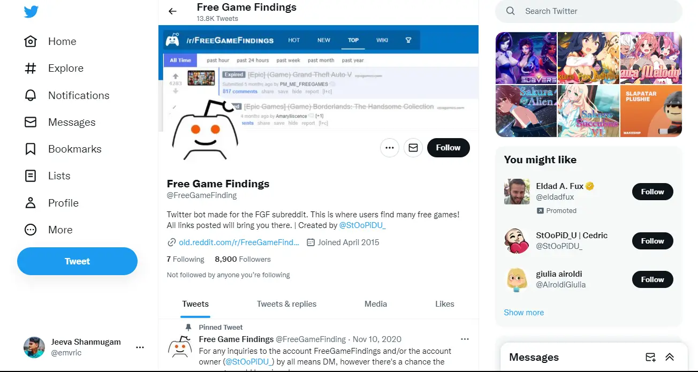Open the Notifications bell icon

31,95
